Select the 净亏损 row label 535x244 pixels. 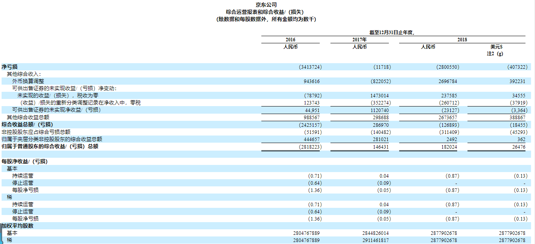10,67
